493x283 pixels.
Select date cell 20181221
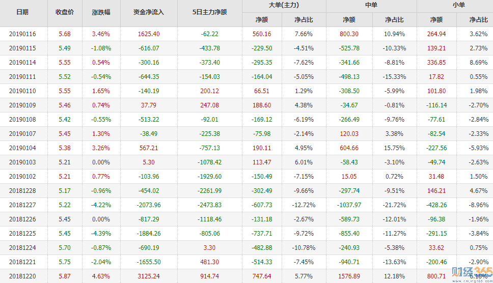coord(22,262)
